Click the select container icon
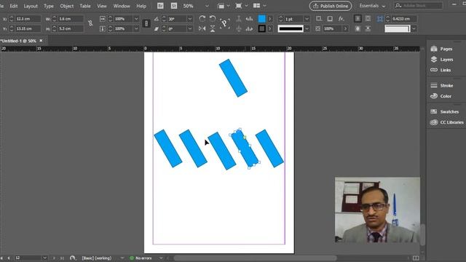 (x=239, y=19)
